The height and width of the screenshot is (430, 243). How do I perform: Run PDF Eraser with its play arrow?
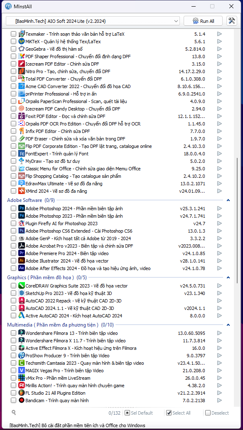tap(219, 139)
